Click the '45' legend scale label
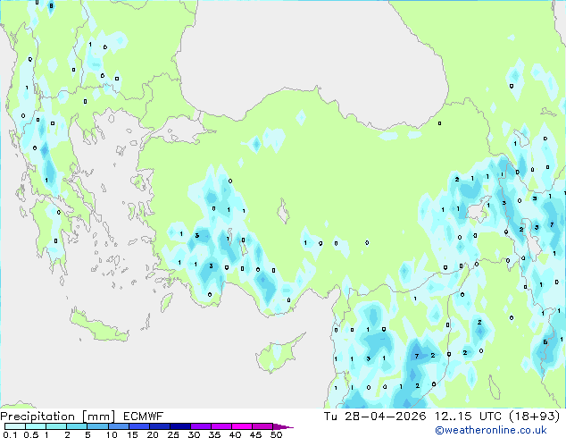The width and height of the screenshot is (566, 438). [x=255, y=434]
